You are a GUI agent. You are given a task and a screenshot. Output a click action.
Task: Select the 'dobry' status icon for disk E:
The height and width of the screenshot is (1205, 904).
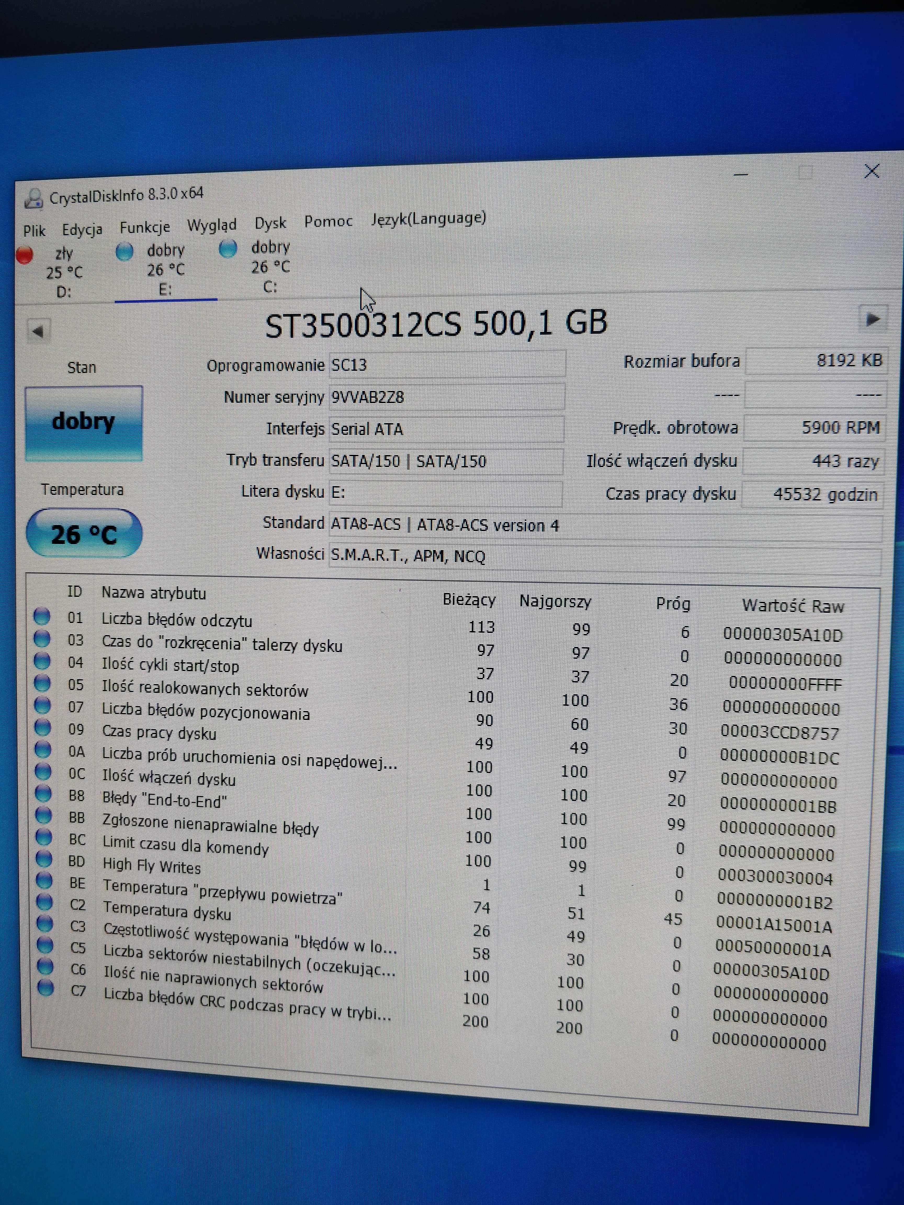pos(125,252)
